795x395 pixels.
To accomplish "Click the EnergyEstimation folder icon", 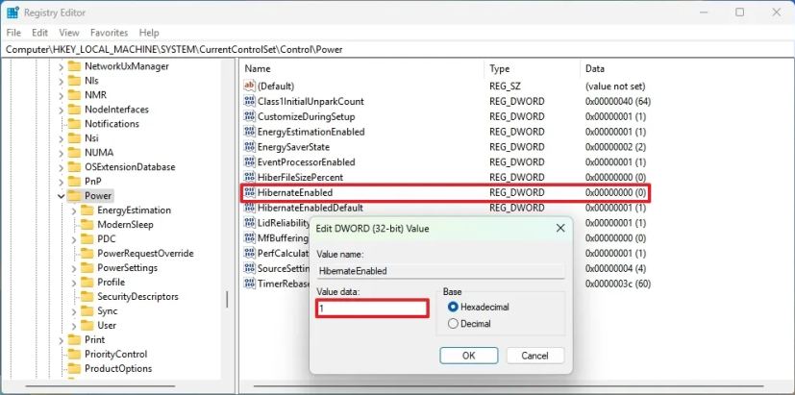I will (87, 210).
